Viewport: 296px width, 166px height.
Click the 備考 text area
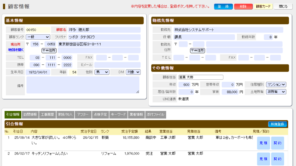pyautogui.click(x=83, y=85)
